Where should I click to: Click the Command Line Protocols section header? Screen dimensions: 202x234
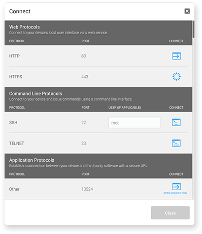click(36, 94)
